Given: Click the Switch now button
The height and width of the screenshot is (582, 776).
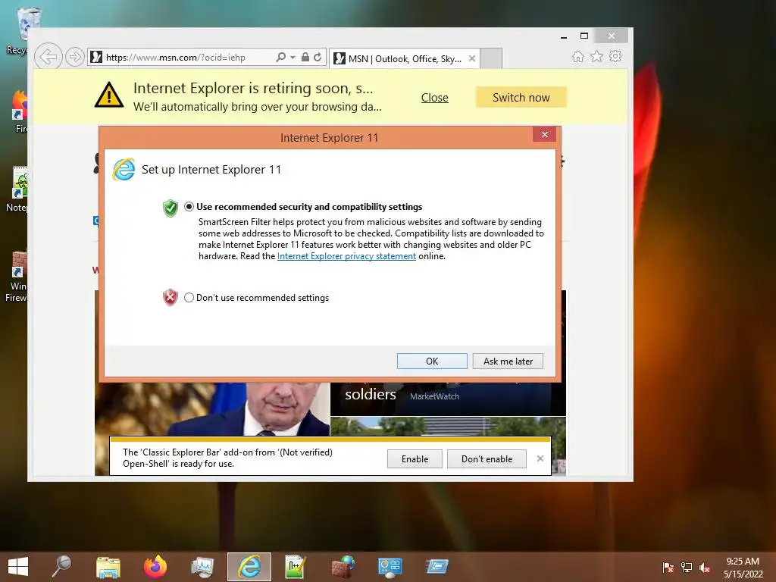Looking at the screenshot, I should click(521, 98).
